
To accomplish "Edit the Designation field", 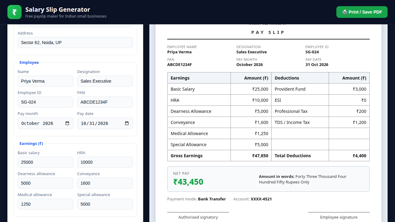I will coord(105,81).
